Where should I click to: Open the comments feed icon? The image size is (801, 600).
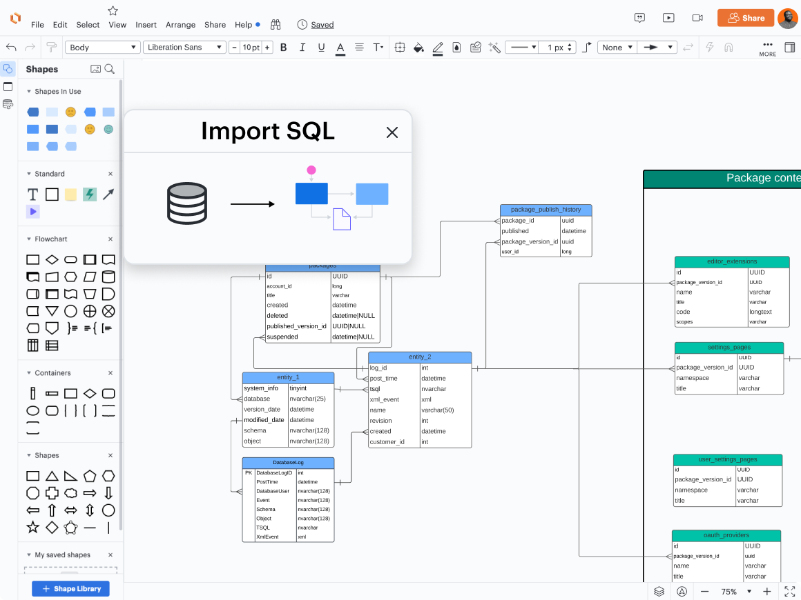tap(639, 19)
